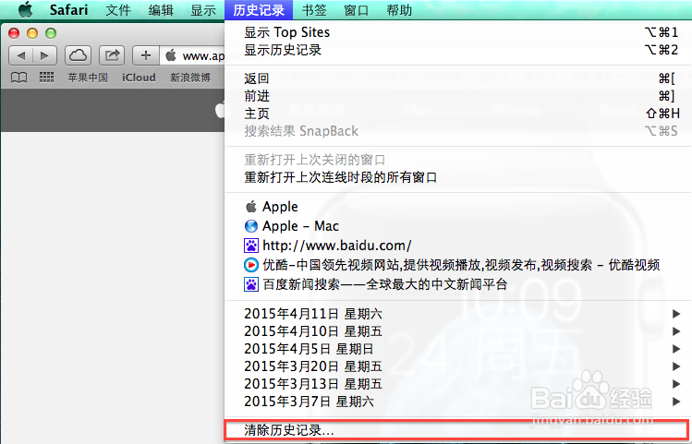Click Apple logo icon beside Apple entry
The height and width of the screenshot is (444, 692).
click(251, 207)
